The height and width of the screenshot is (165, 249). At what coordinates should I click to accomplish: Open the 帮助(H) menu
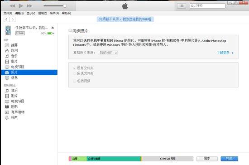click(x=67, y=13)
